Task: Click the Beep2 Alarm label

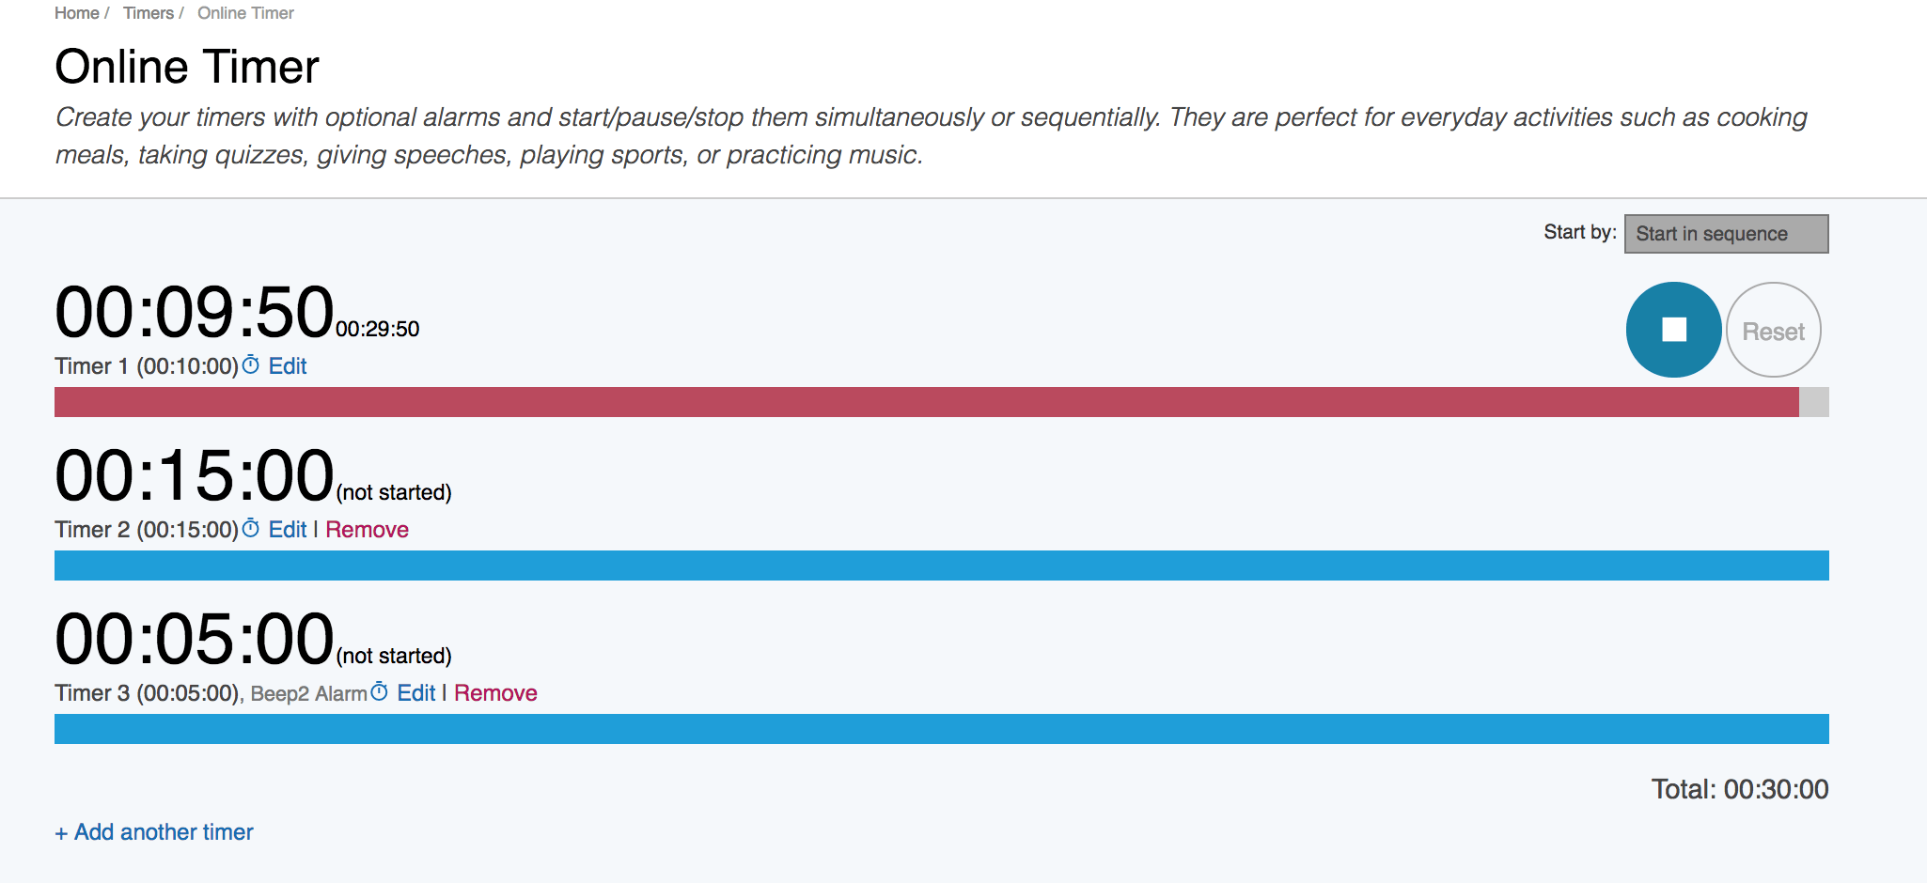Action: click(x=309, y=693)
